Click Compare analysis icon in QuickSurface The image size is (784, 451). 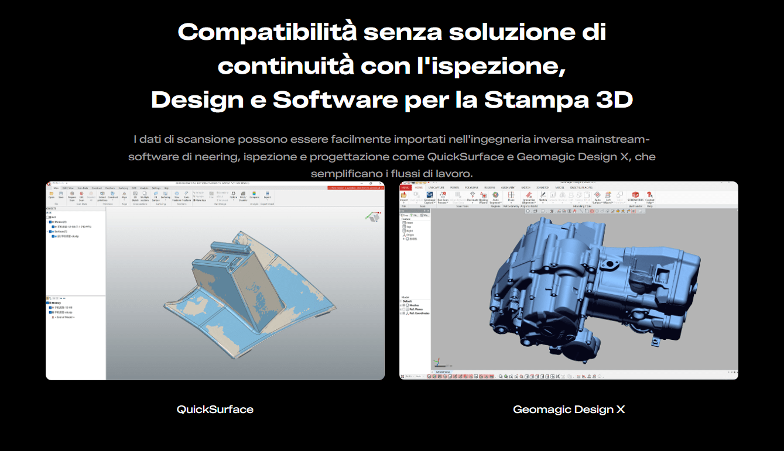254,194
